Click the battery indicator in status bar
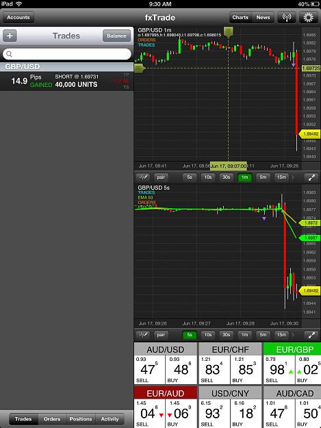Screen dimensions: 321x428 point(316,4)
